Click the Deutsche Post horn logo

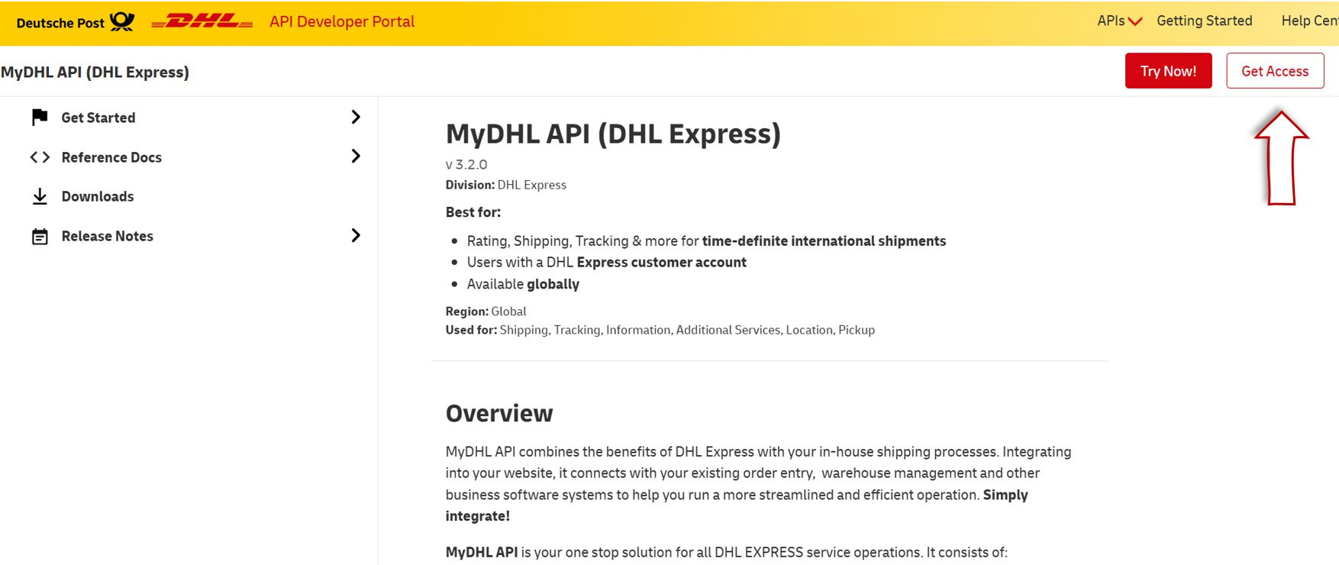(x=122, y=21)
